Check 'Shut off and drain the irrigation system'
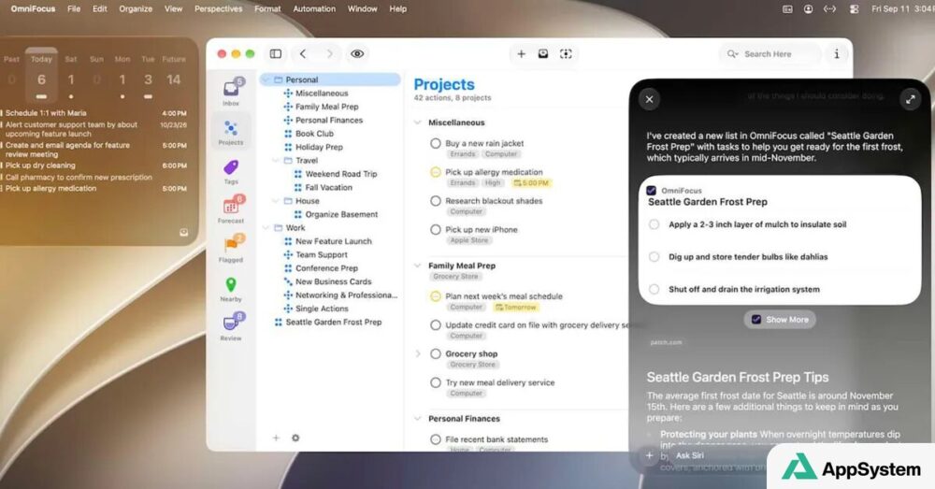935x489 pixels. 654,289
